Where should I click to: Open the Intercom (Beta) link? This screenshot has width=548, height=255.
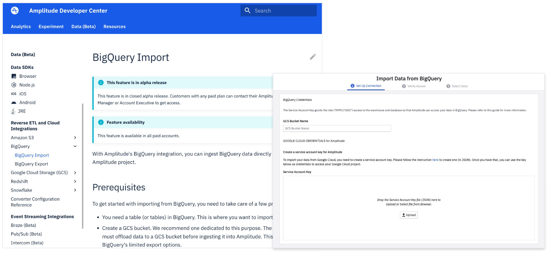tap(27, 243)
